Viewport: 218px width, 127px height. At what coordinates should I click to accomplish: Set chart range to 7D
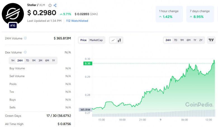[176, 40]
